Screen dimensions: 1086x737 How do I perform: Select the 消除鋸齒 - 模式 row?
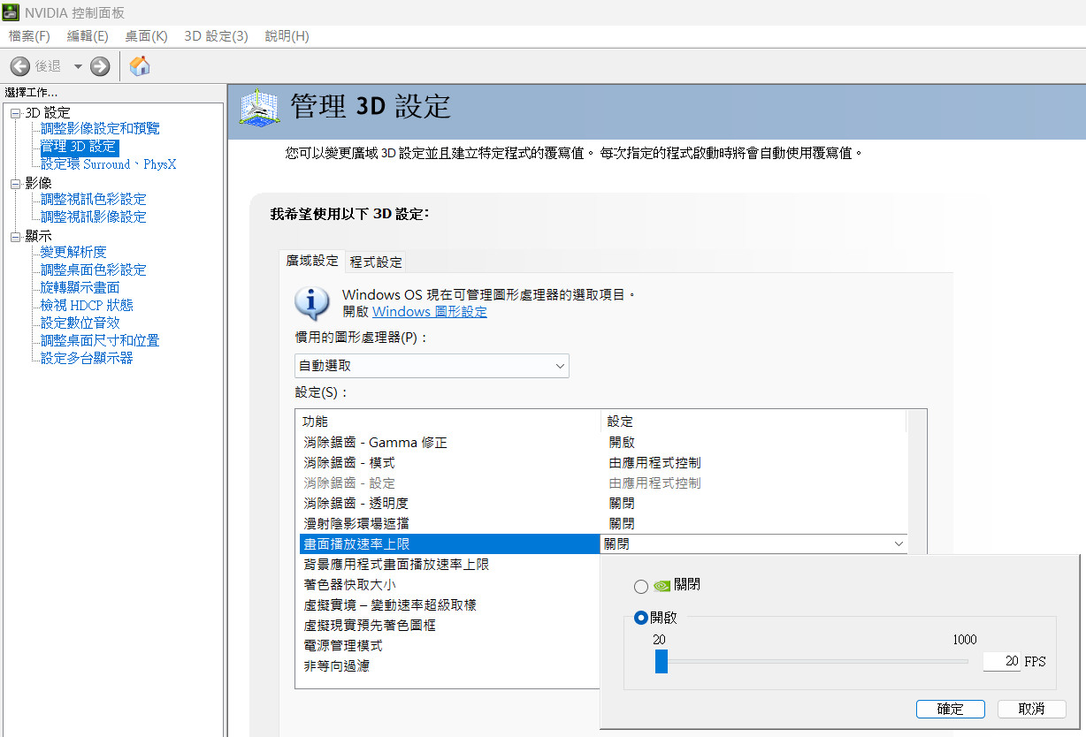coord(601,463)
